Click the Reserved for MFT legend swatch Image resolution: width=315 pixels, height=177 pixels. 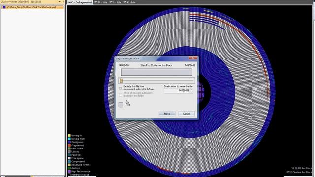coord(69,165)
